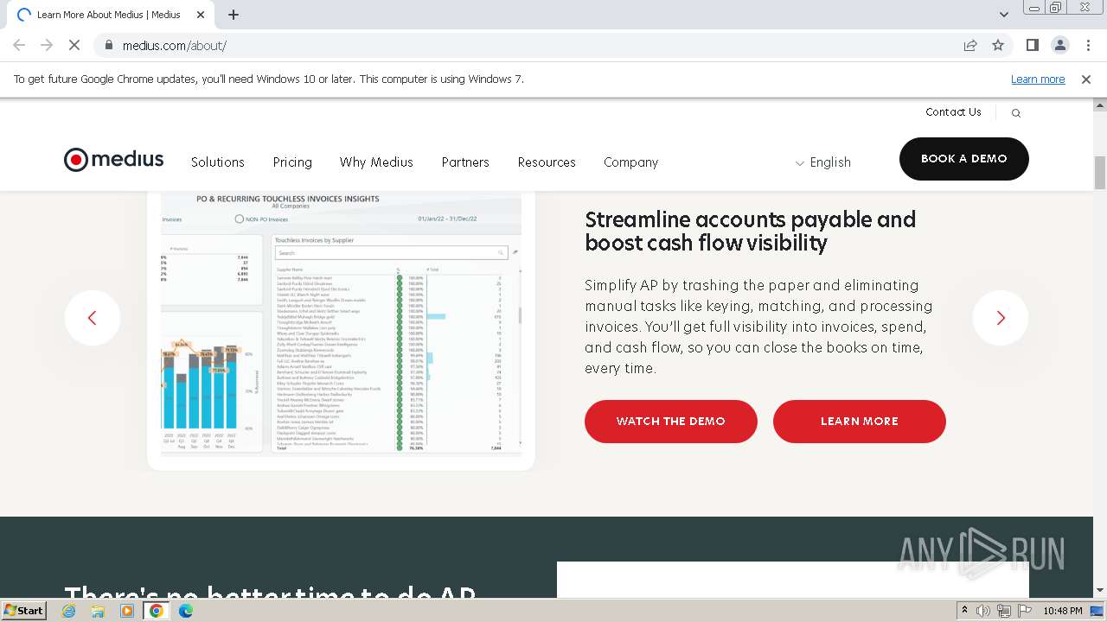This screenshot has height=622, width=1107.
Task: Select the Learn More About Medius tab
Action: (x=109, y=15)
